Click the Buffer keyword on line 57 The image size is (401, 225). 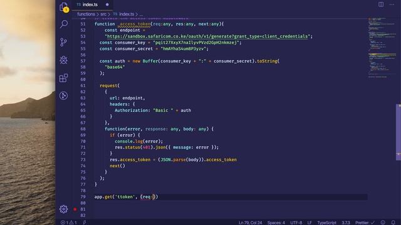click(150, 61)
